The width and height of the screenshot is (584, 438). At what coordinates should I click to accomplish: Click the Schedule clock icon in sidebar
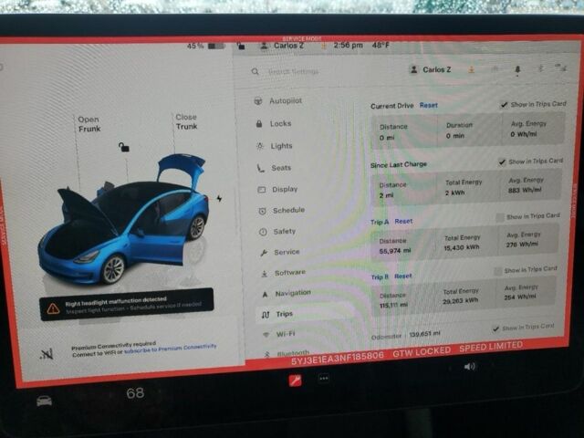point(262,211)
